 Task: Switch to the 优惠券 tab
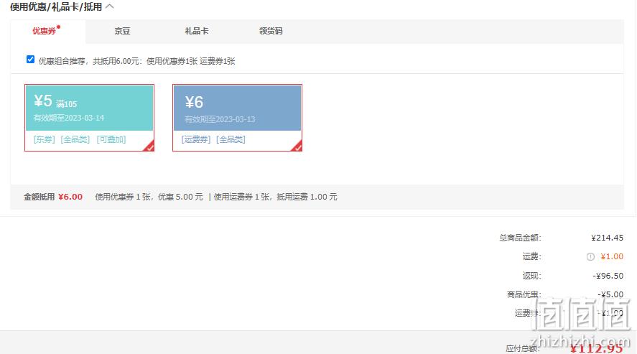(45, 32)
